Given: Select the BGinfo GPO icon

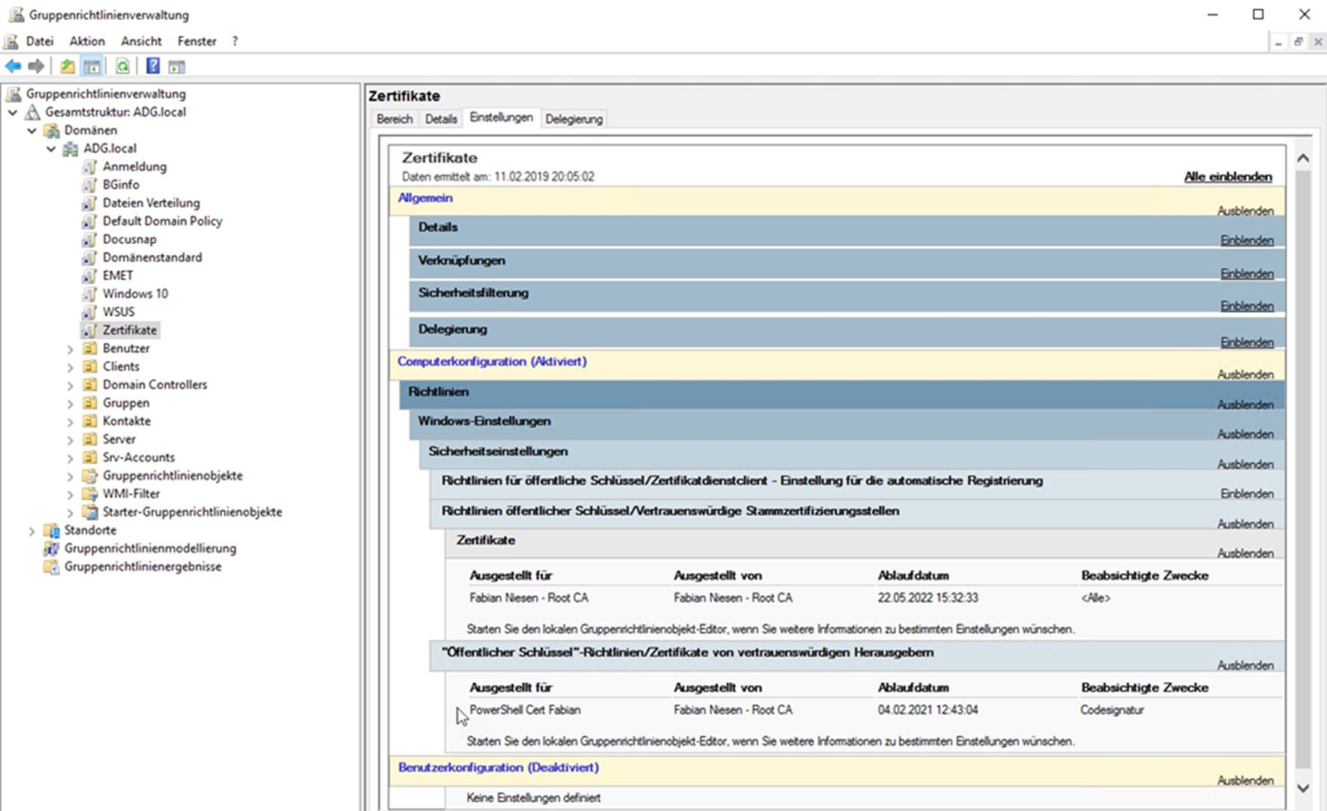Looking at the screenshot, I should click(x=89, y=185).
